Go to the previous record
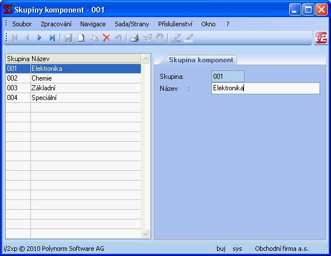 pos(27,38)
